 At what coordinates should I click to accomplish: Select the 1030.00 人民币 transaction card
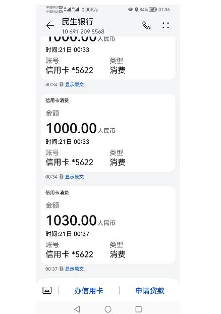pyautogui.click(x=108, y=225)
